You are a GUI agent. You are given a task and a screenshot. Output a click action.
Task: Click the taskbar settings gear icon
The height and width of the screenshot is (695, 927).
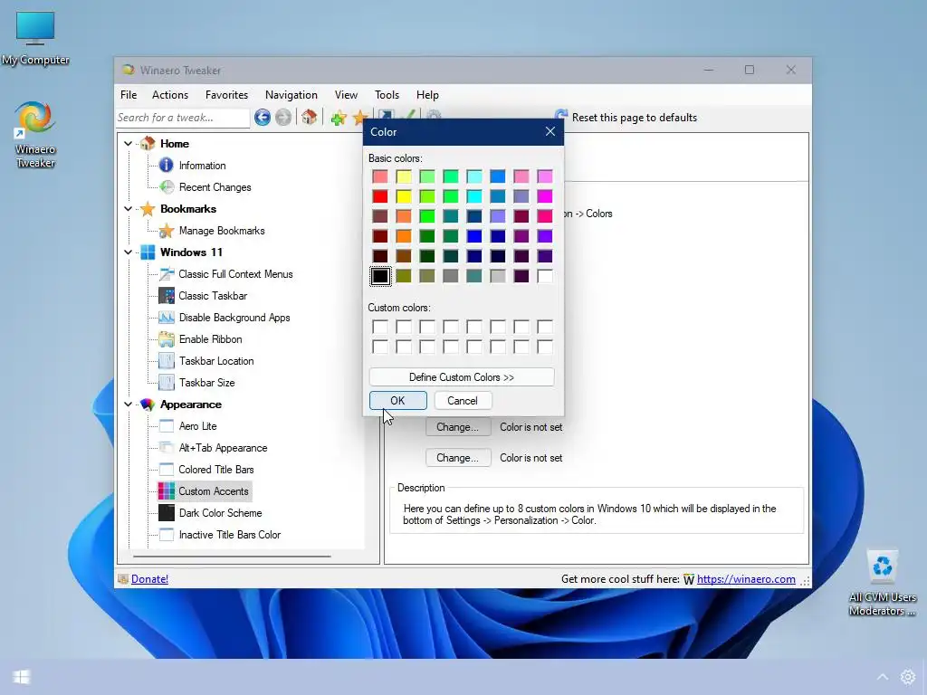point(907,677)
